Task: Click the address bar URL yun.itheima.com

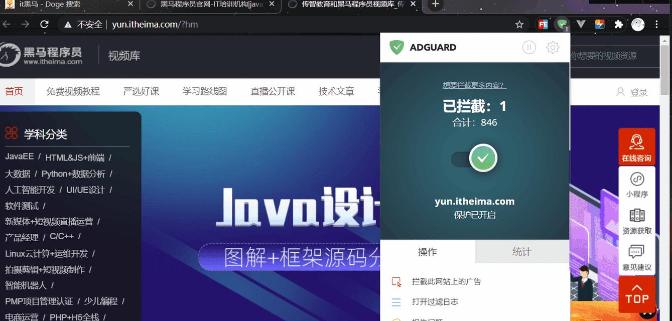Action: point(155,24)
